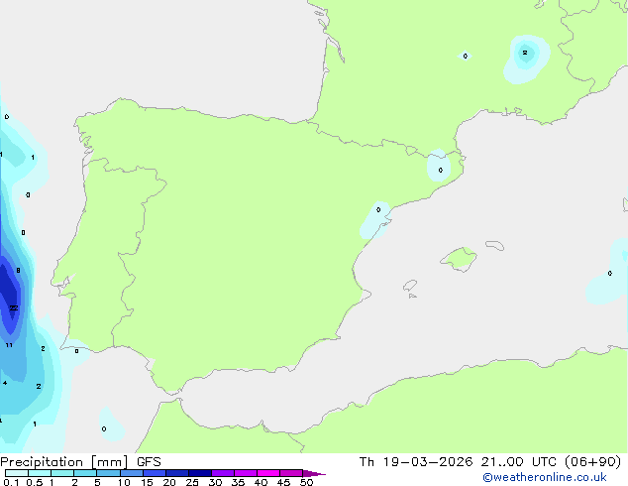628x486 pixels.
Task: Select the 5–10 mm legend color swatch
Action: click(109, 473)
